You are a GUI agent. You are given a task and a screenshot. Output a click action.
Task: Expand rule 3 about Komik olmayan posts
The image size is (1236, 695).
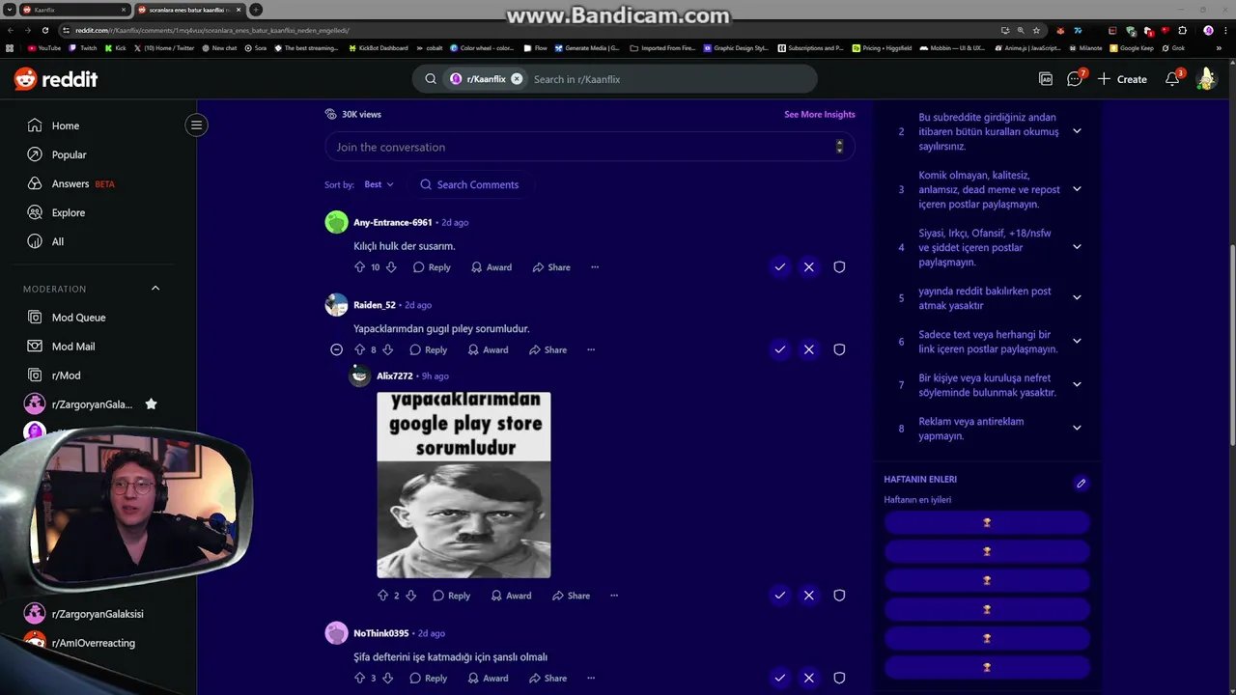pos(1077,189)
